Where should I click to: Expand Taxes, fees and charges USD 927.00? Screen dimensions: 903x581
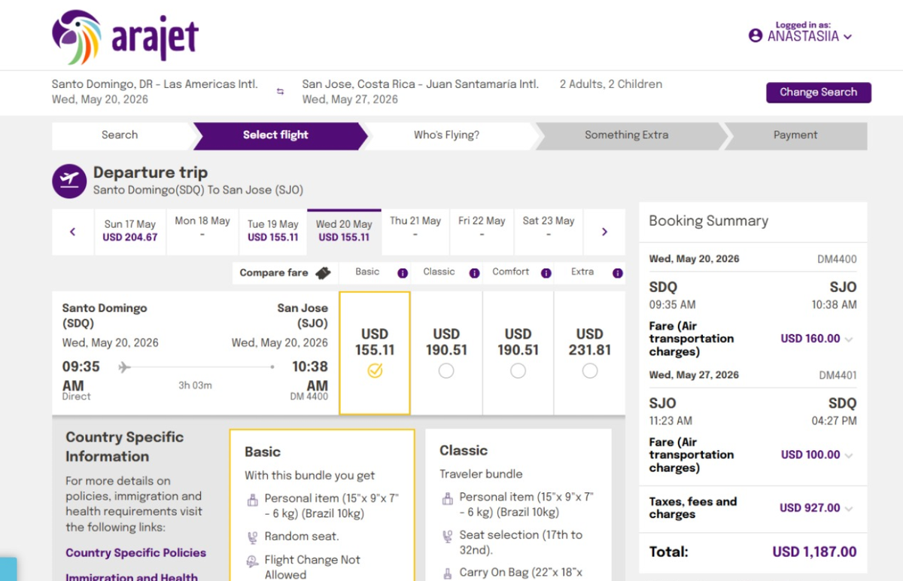point(849,509)
